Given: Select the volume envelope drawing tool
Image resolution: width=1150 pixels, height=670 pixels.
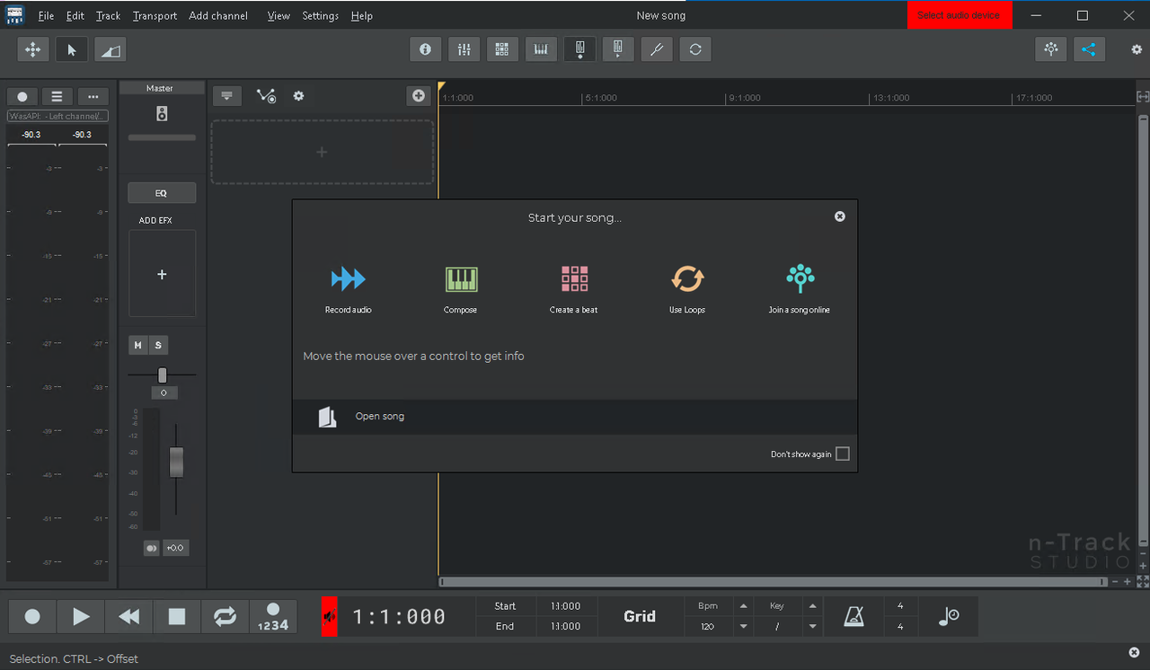Looking at the screenshot, I should coord(110,49).
